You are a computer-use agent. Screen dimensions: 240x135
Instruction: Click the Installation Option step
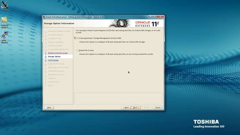[55, 35]
